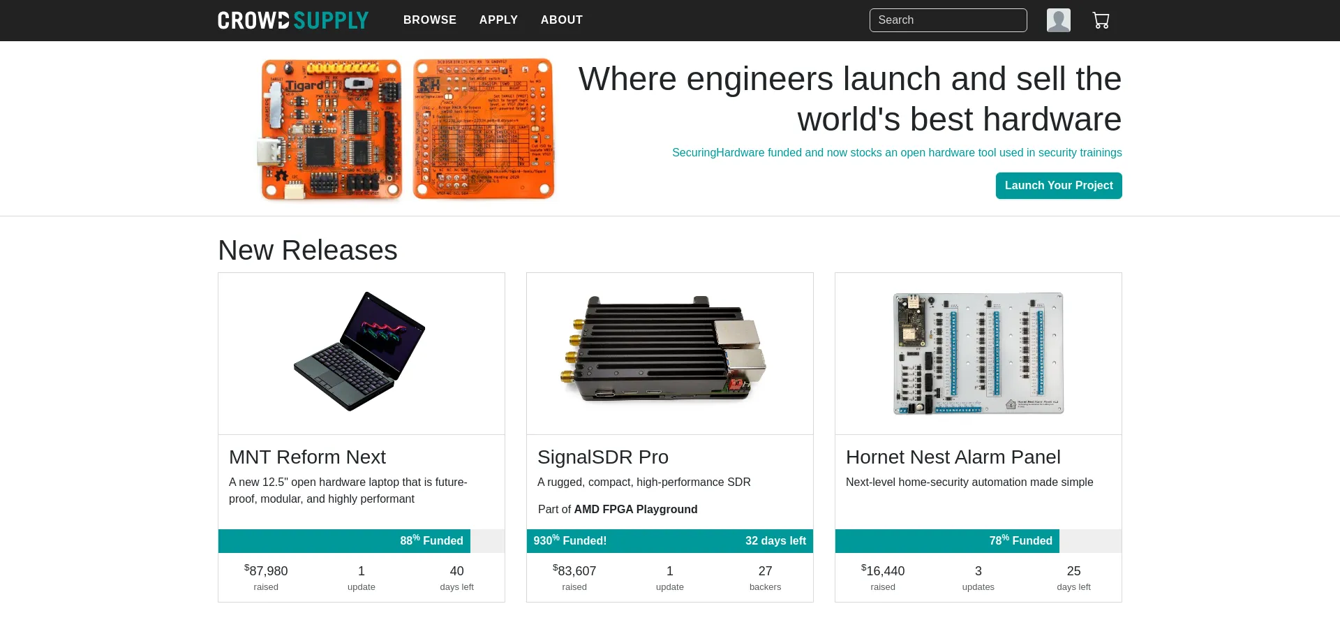Open the MNT Reform Next laptop image
1340x620 pixels.
point(361,353)
